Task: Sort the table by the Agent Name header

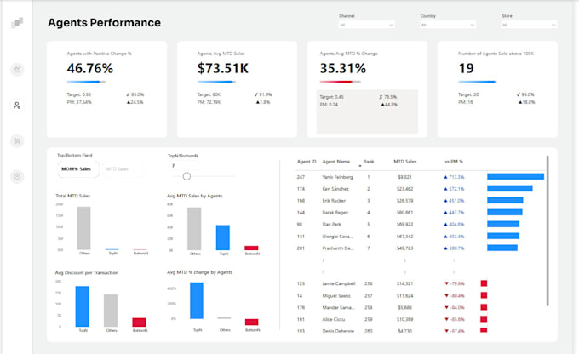Action: [x=335, y=162]
